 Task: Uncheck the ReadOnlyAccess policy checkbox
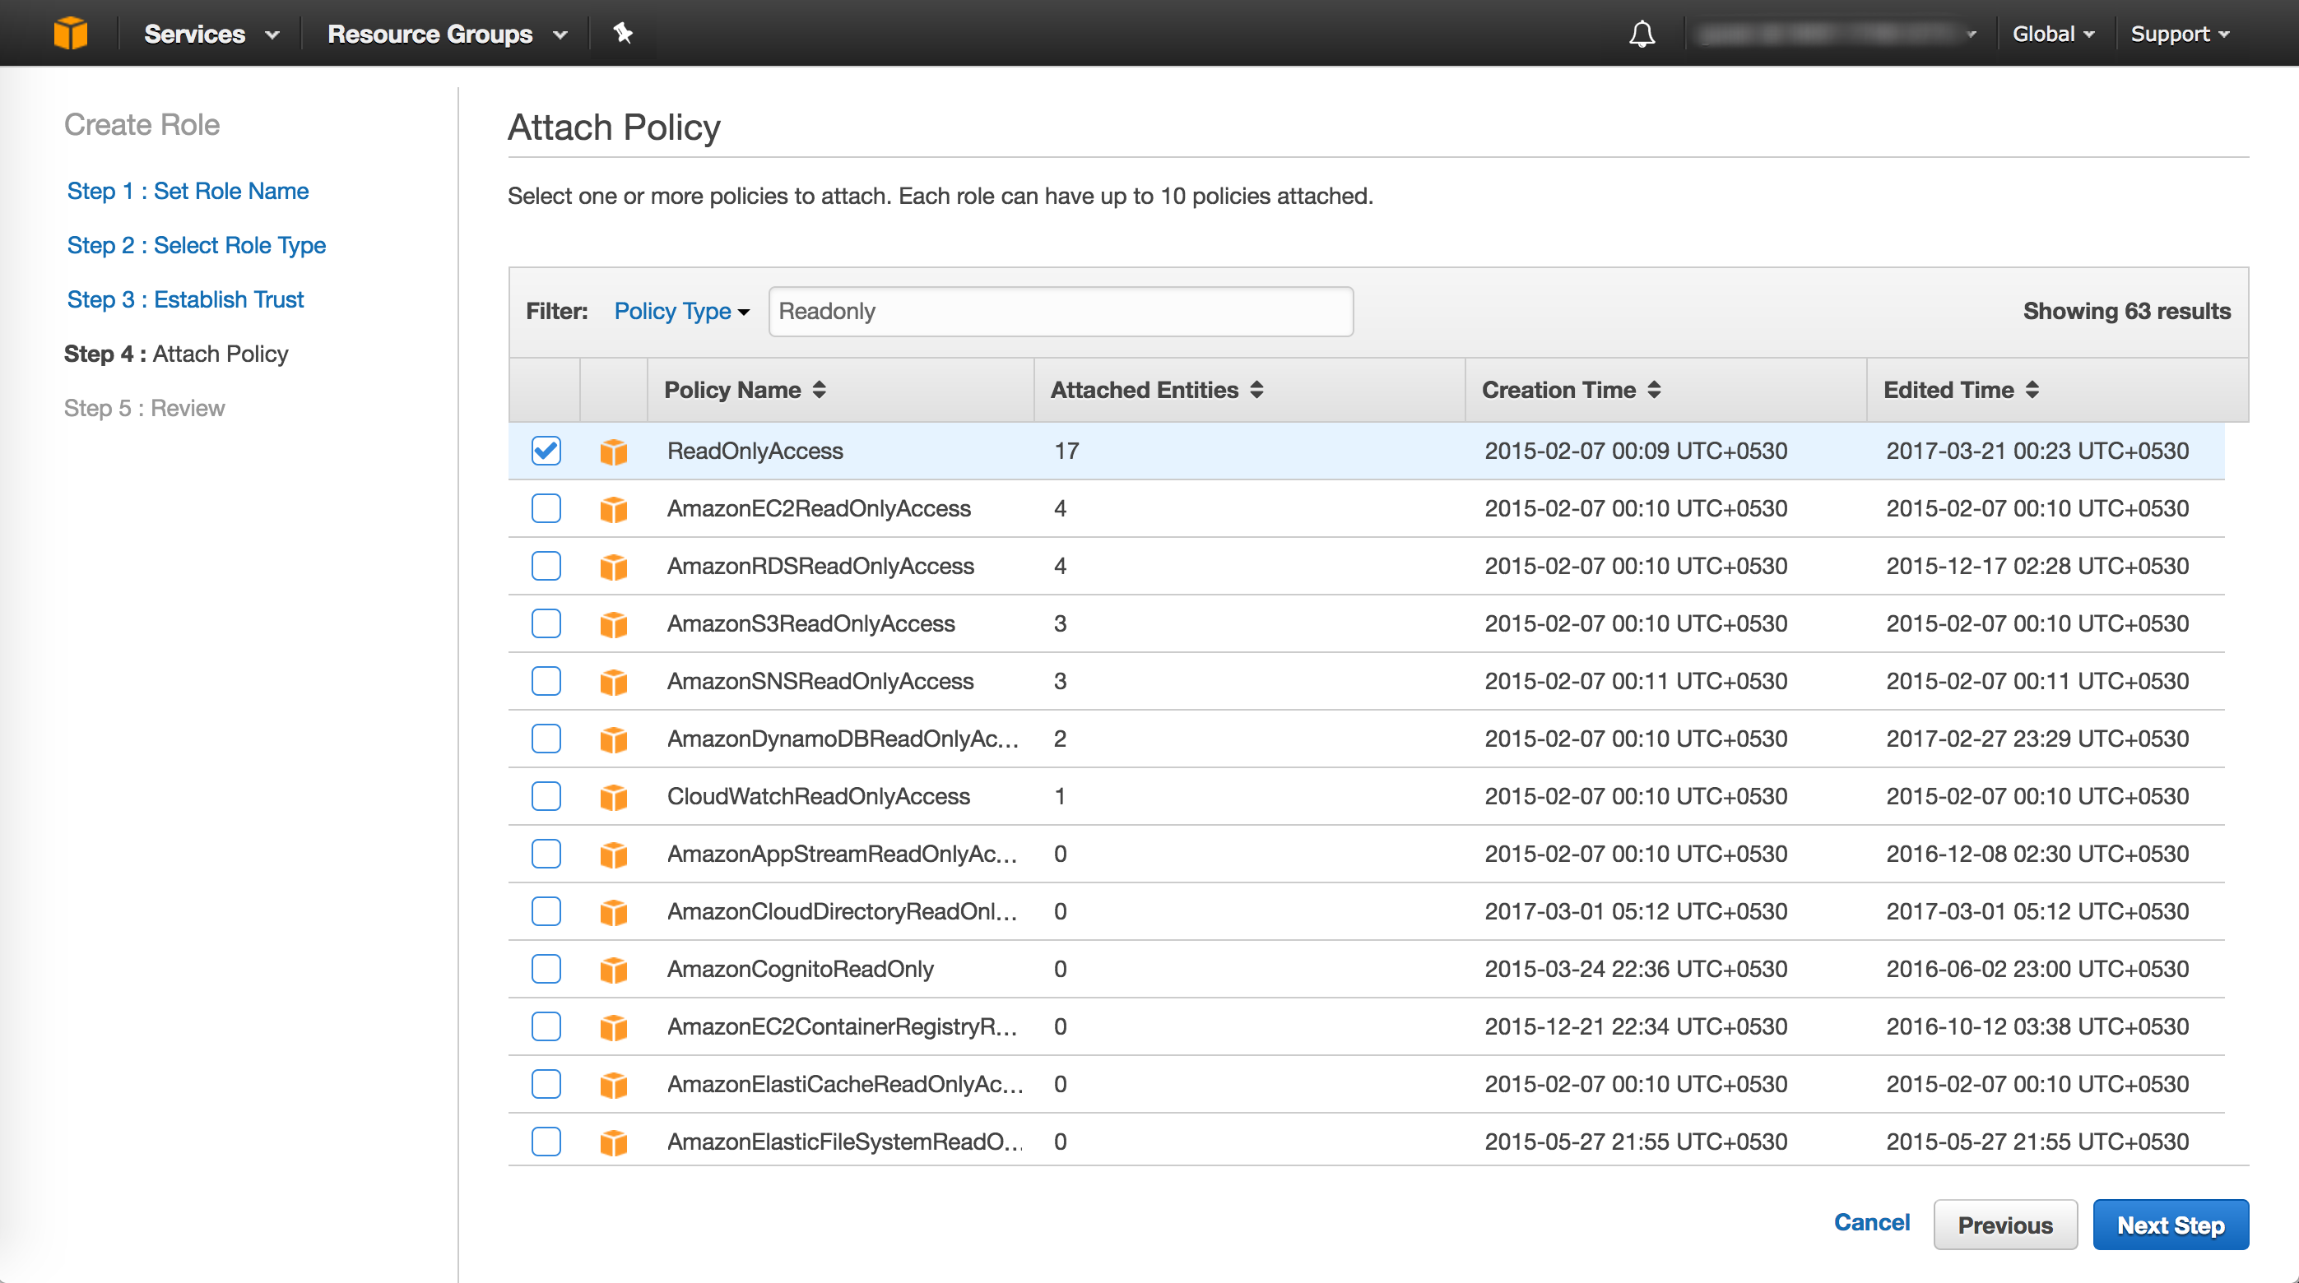point(546,451)
